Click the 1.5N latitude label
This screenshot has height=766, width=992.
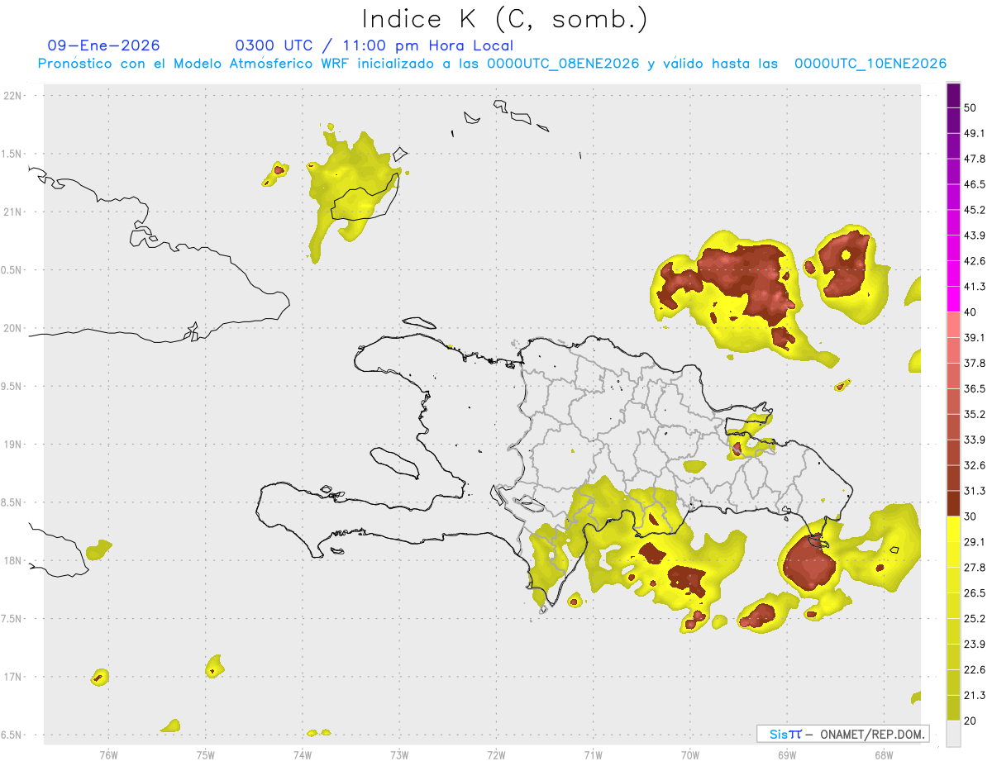(12, 154)
